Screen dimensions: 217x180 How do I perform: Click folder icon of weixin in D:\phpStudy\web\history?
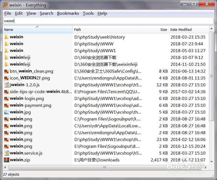(6, 37)
